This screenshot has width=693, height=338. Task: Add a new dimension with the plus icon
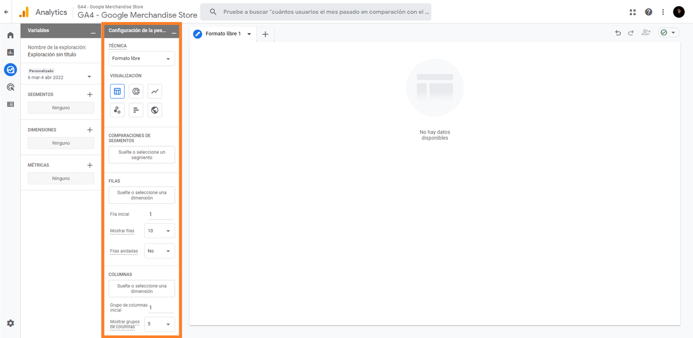(90, 130)
